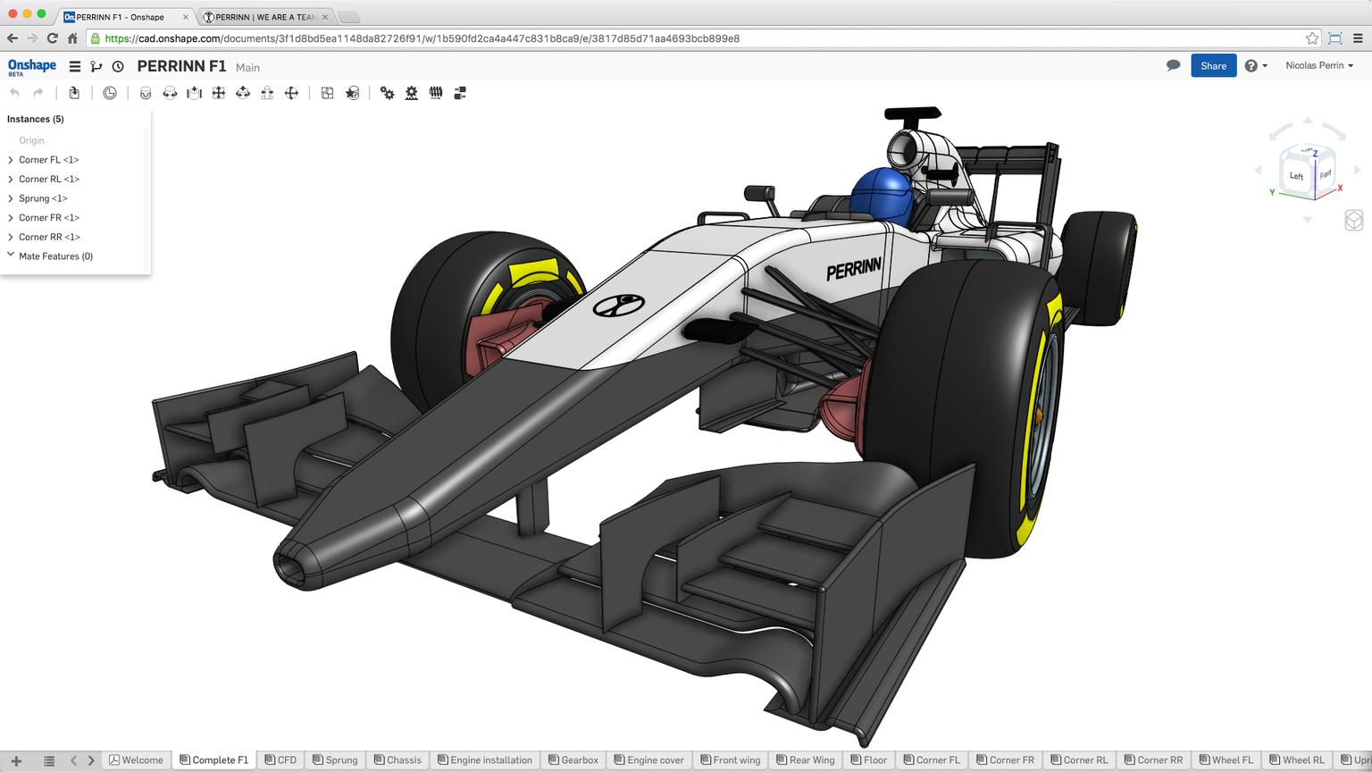The width and height of the screenshot is (1372, 772).
Task: Open the Onshape hamburger menu
Action: pos(74,66)
